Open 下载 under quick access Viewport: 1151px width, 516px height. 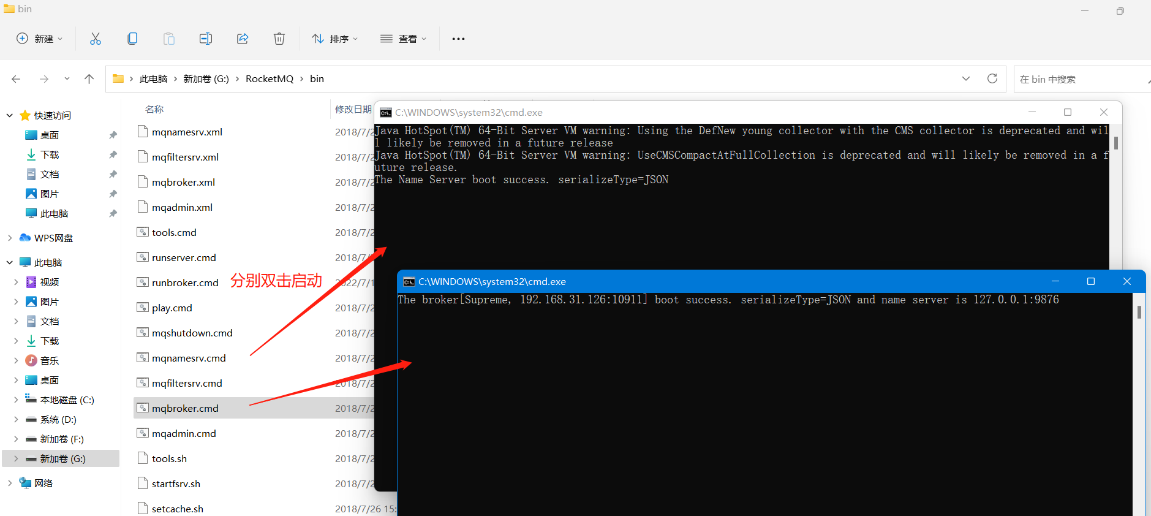point(50,154)
